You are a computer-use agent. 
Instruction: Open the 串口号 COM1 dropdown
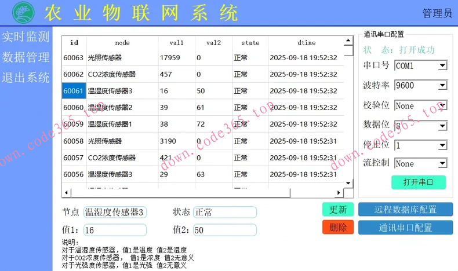pyautogui.click(x=421, y=65)
